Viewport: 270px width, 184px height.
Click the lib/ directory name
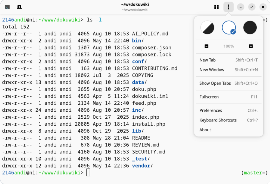(138, 131)
